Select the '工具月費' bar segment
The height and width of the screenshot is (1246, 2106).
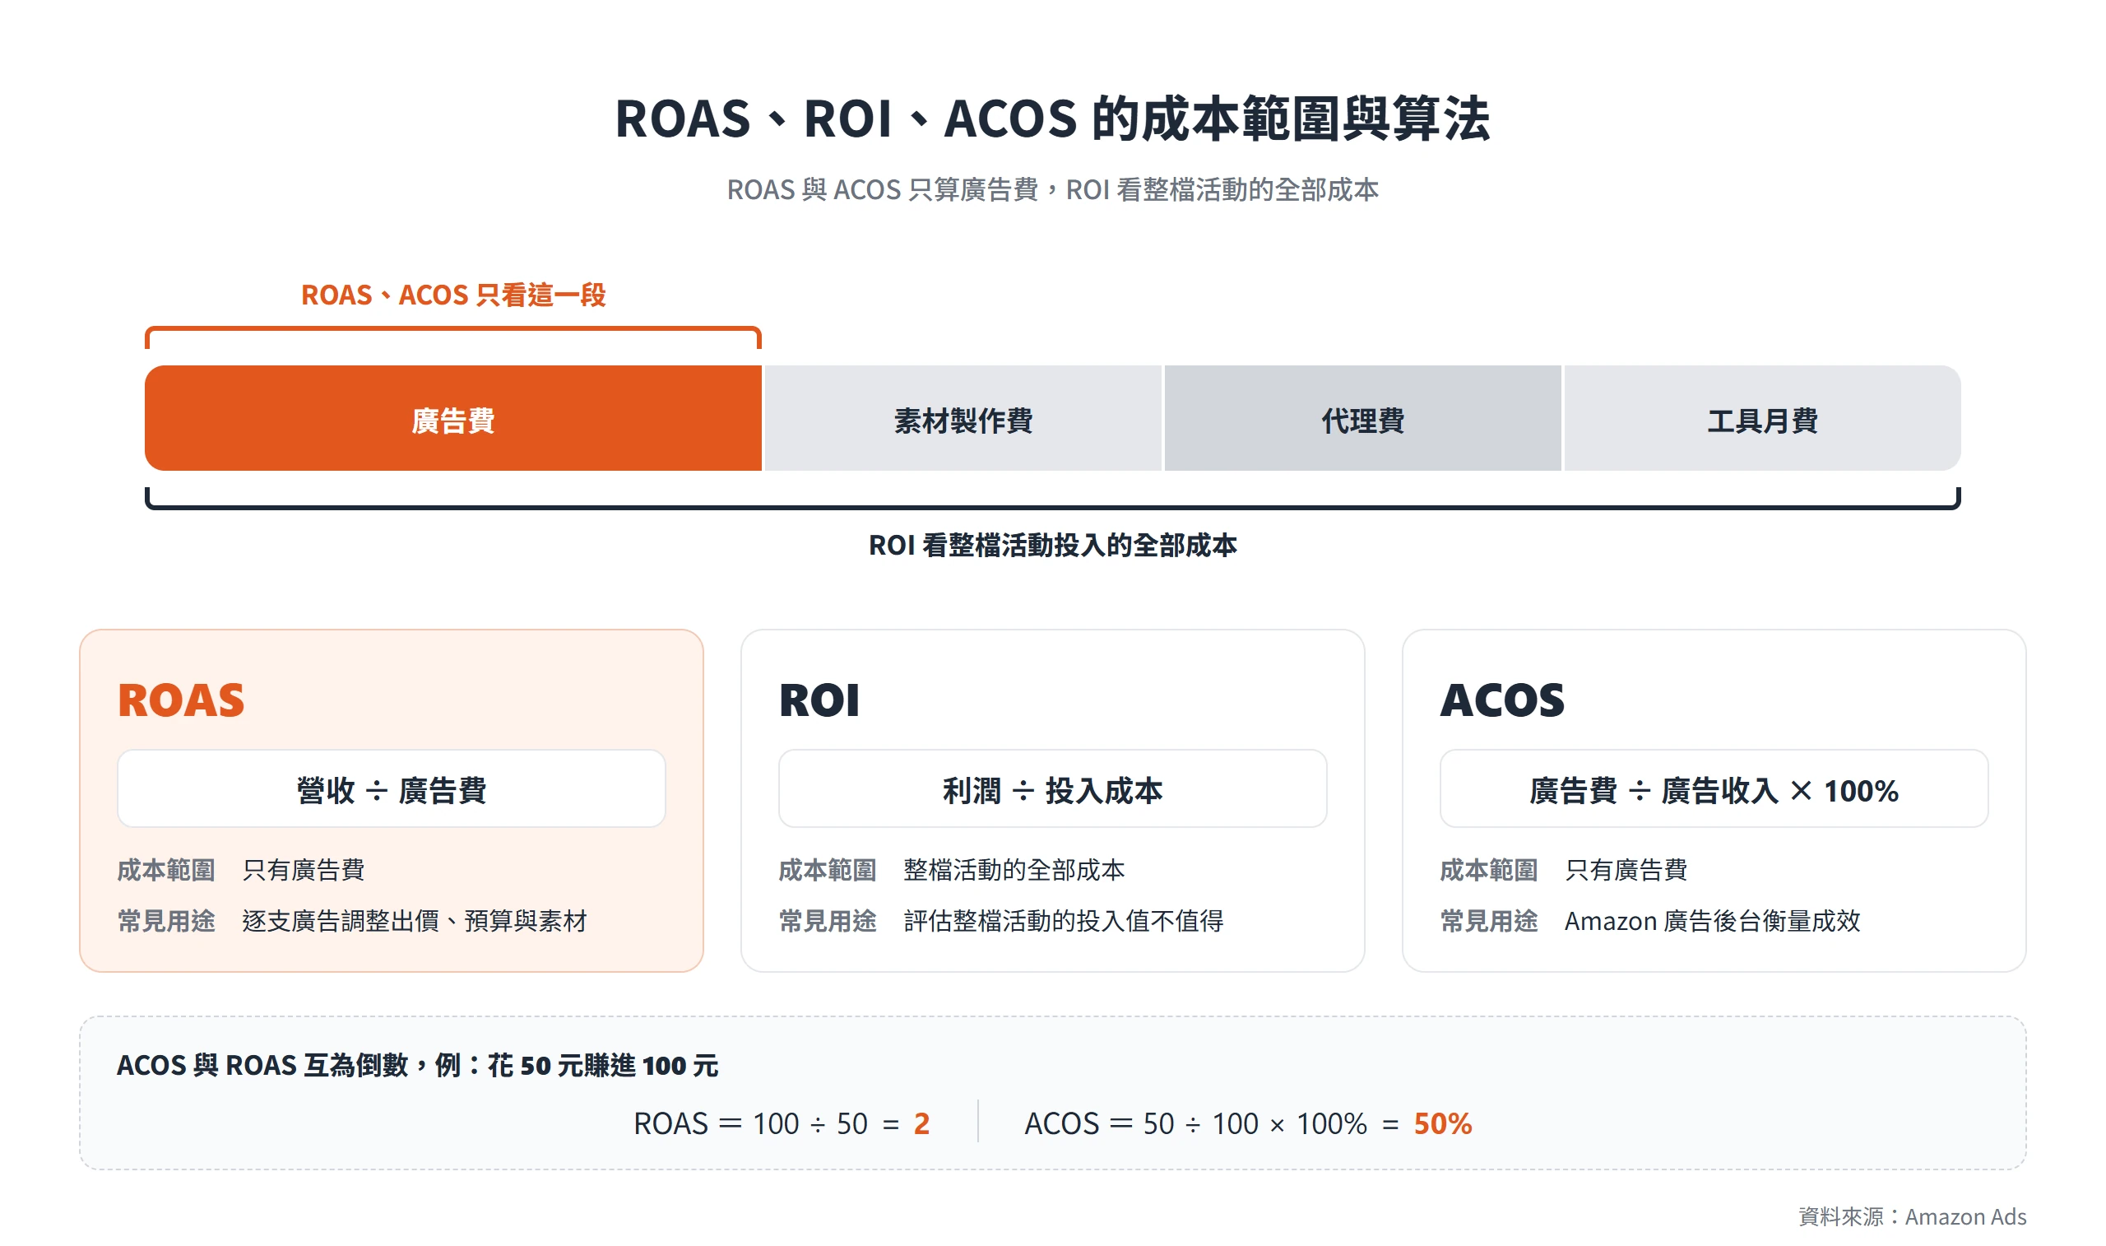click(1762, 418)
